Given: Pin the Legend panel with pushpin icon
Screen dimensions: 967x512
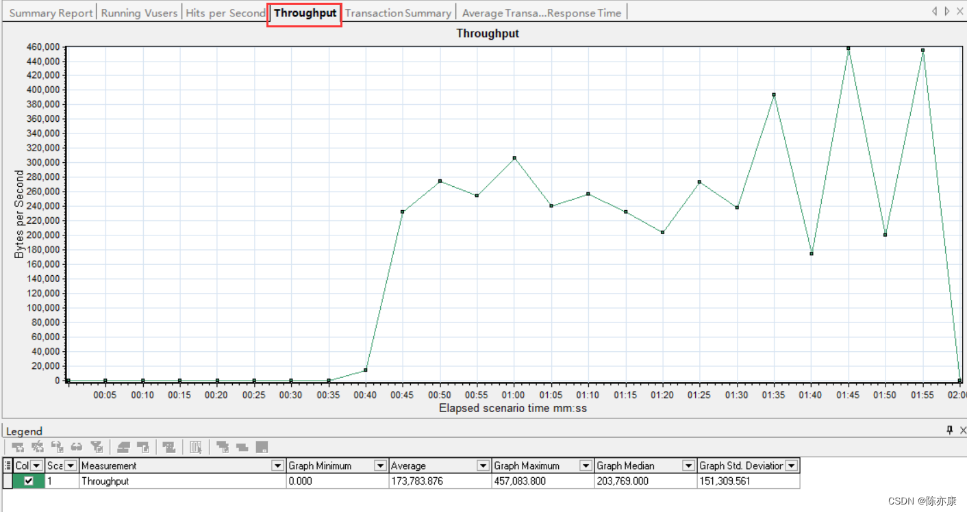Looking at the screenshot, I should point(950,430).
